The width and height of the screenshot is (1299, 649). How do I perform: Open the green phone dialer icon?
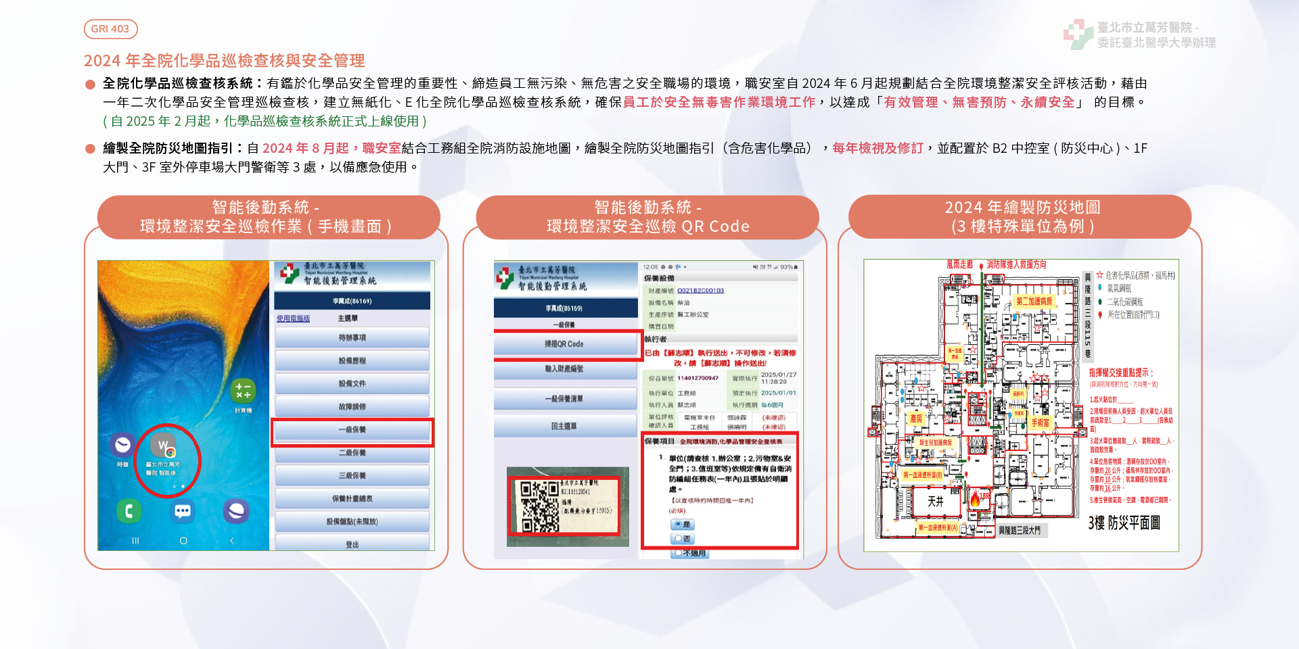tap(129, 511)
